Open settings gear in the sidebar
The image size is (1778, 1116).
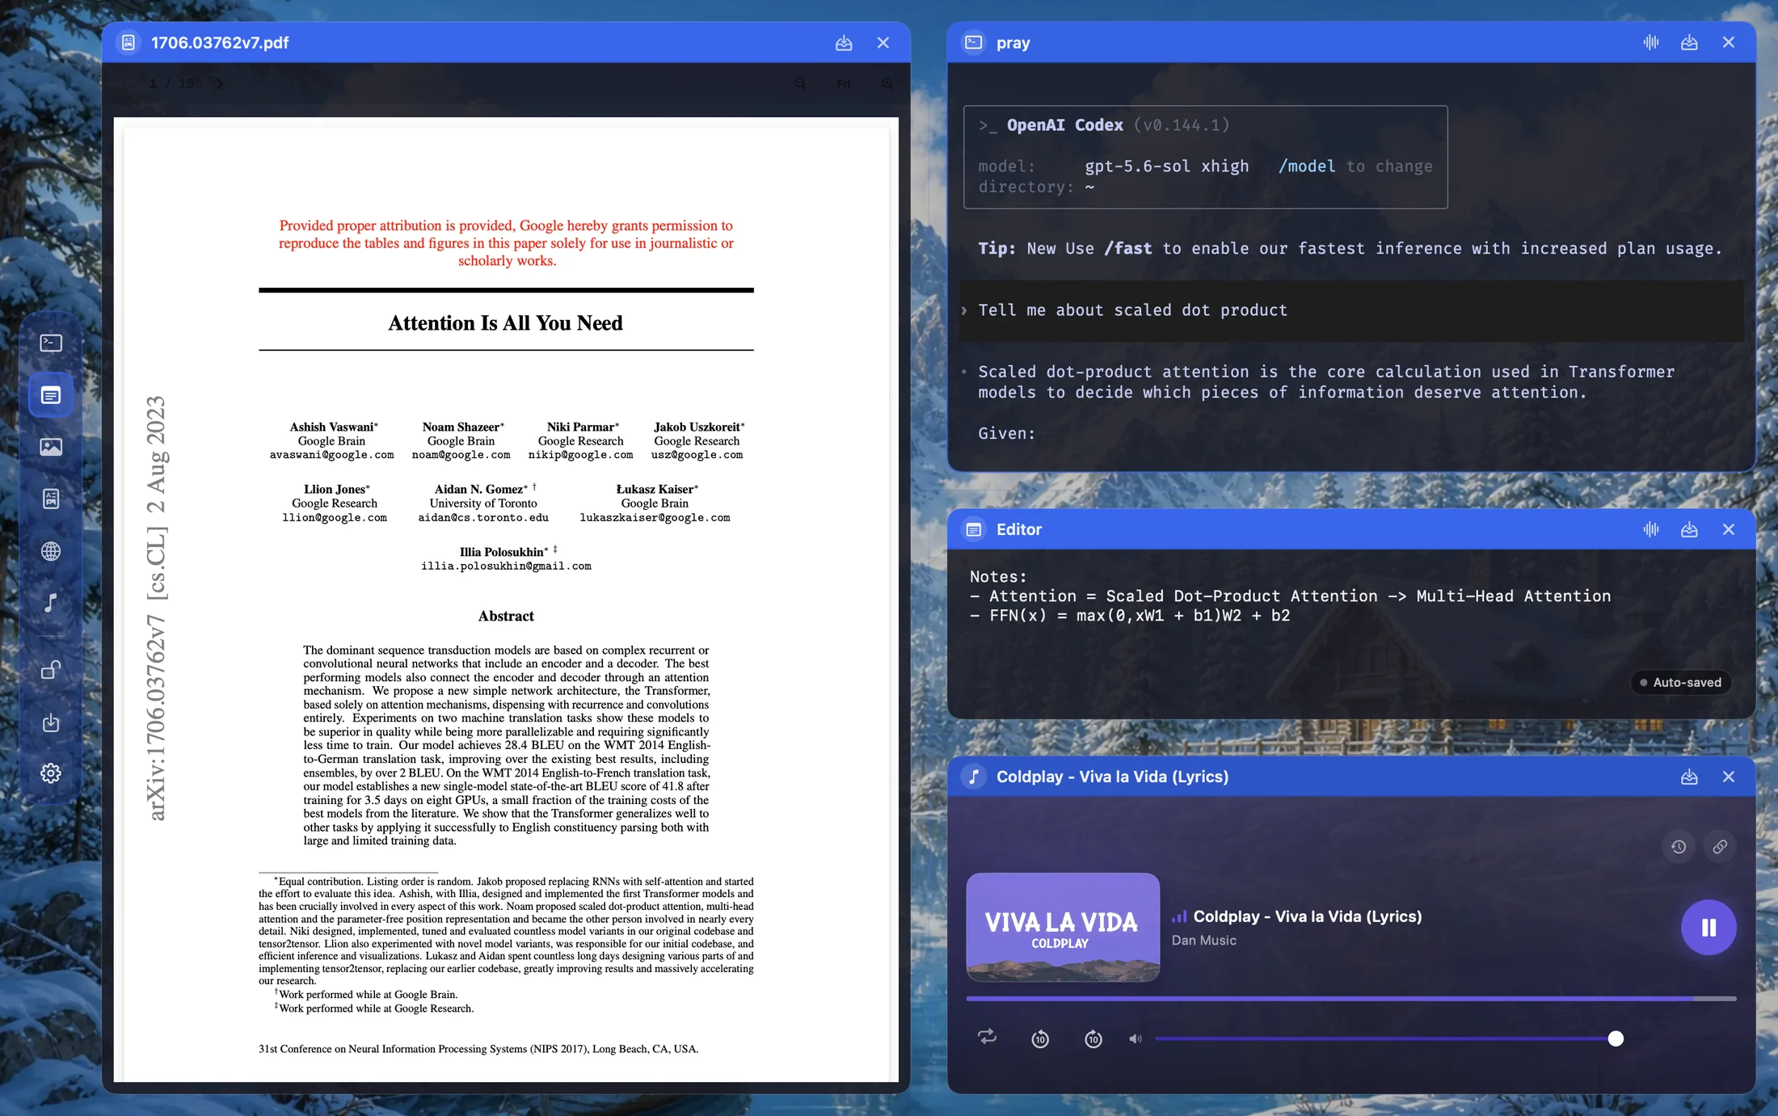pos(51,773)
